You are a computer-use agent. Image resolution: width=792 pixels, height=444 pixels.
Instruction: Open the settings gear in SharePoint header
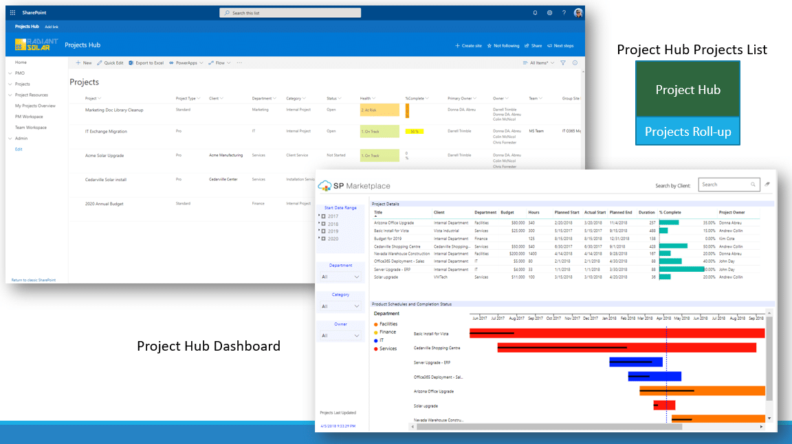click(x=549, y=12)
